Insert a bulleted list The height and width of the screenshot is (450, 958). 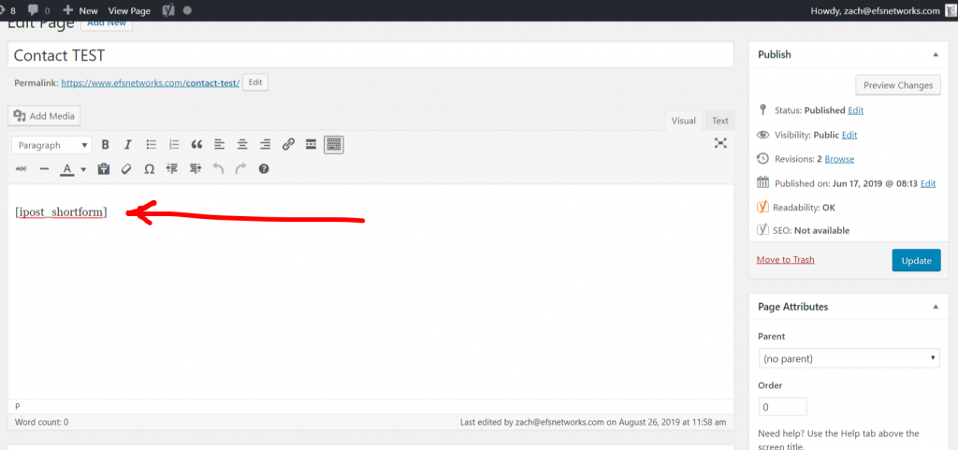tap(151, 145)
